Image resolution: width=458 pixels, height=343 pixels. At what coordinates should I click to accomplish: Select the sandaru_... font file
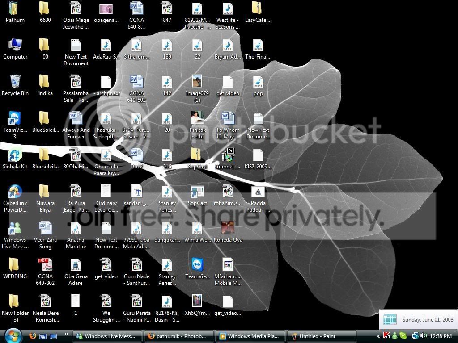click(137, 192)
